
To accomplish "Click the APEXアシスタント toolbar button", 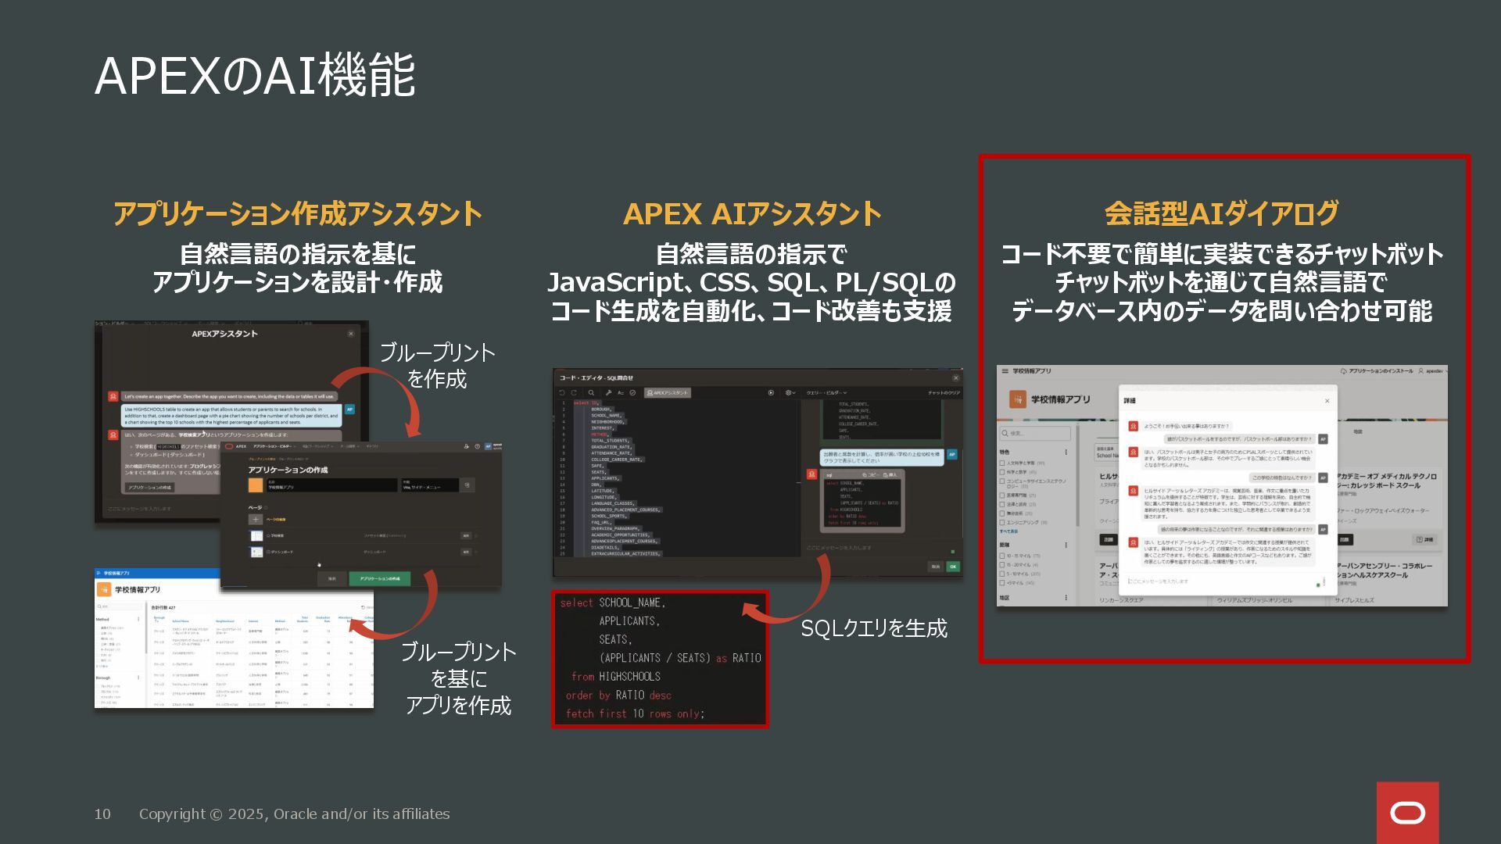I will click(x=667, y=392).
